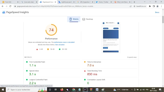Switch to the Lighthouse performance tab
Viewport: 164px width, 92px height.
click(67, 2)
